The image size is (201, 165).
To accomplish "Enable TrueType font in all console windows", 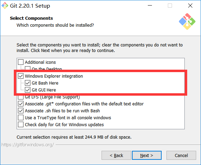I will coord(21,118).
